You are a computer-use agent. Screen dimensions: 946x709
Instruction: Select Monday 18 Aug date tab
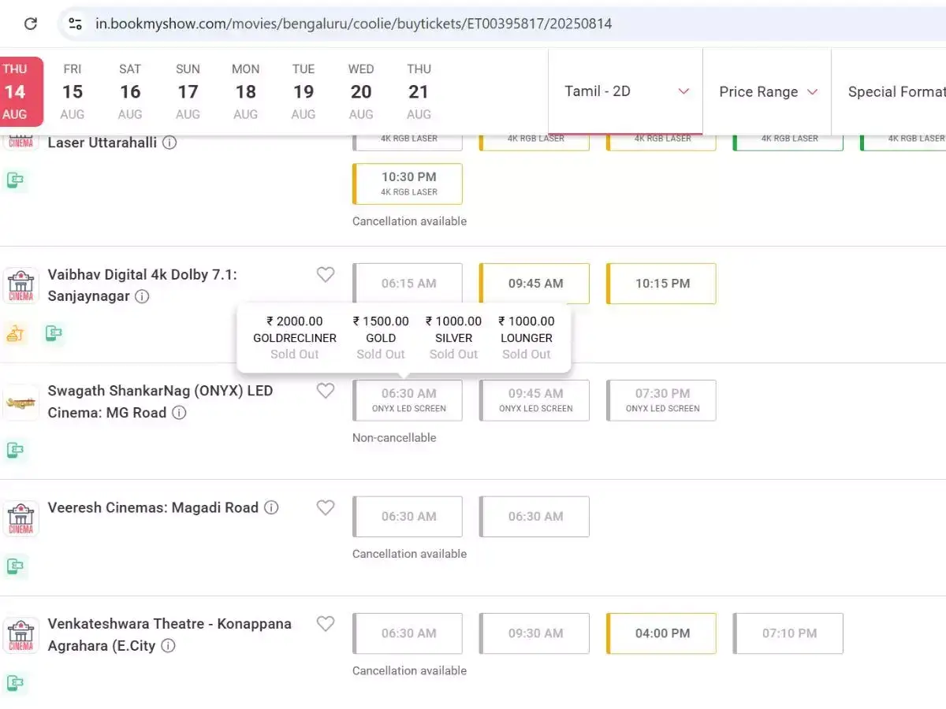(245, 91)
